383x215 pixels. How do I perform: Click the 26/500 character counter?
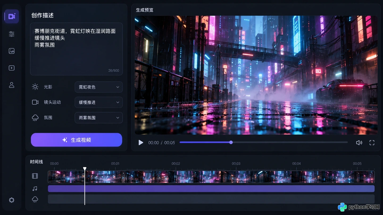114,71
